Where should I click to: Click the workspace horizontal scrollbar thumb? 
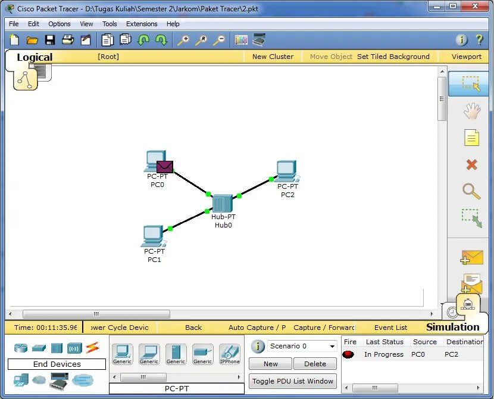tap(96, 314)
